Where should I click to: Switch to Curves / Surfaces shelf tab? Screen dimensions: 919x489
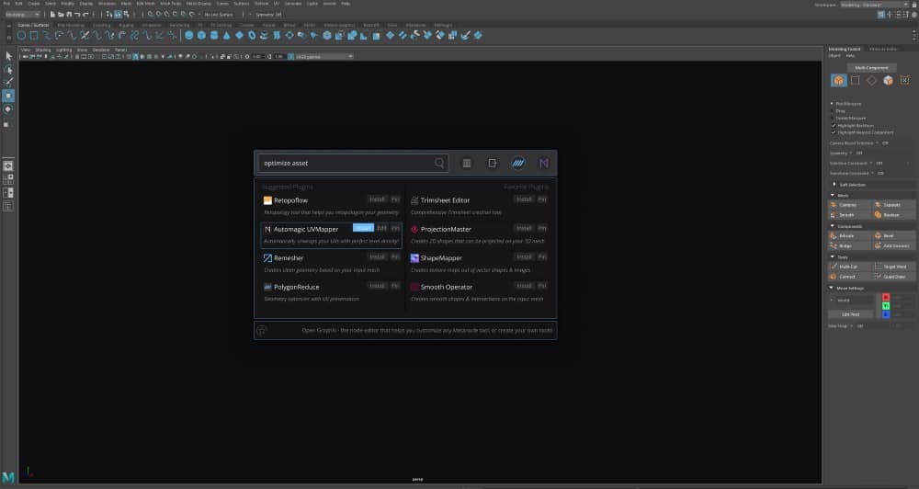(x=33, y=25)
